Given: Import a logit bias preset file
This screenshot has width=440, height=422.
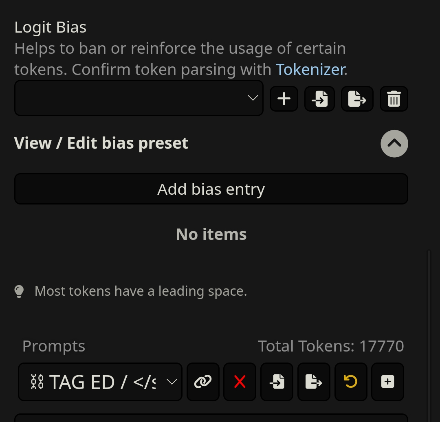Looking at the screenshot, I should pos(320,99).
